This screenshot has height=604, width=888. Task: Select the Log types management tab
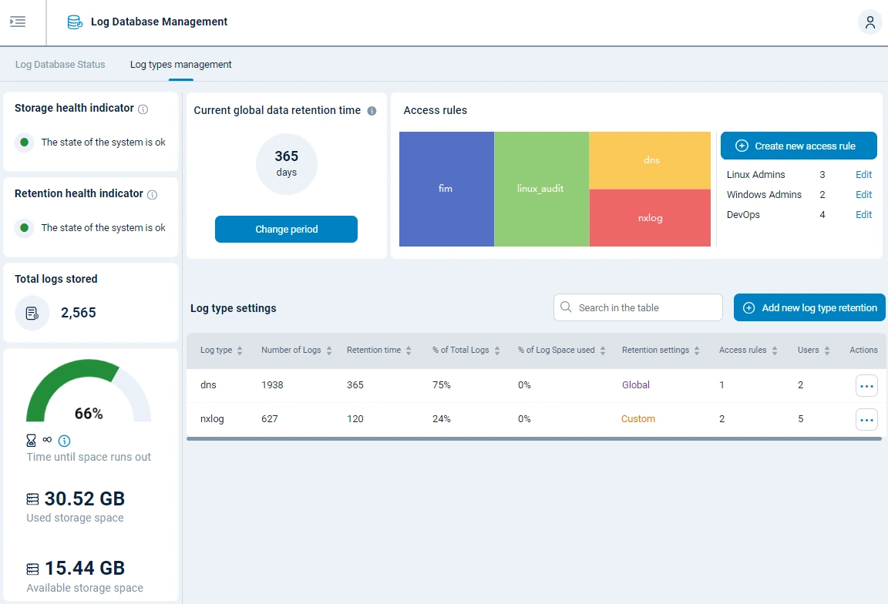click(180, 65)
